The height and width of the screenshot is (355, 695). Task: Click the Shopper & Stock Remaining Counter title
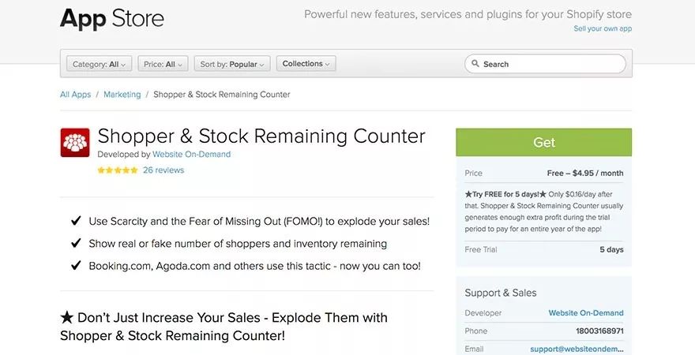[x=261, y=136]
